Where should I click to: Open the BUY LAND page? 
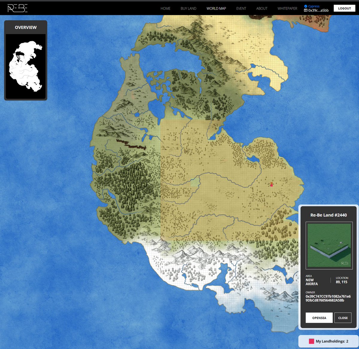tap(188, 8)
